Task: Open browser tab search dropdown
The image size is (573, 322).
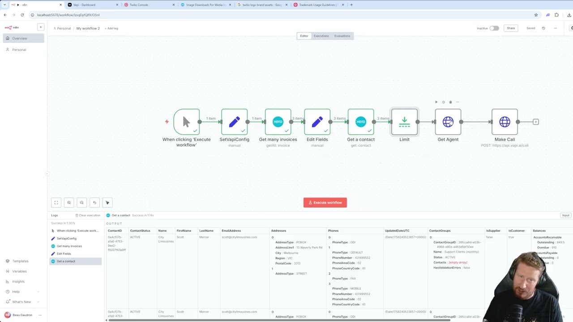Action: pos(5,5)
